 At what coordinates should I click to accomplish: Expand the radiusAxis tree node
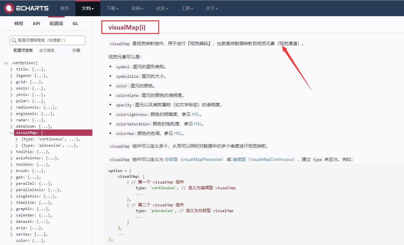pyautogui.click(x=11, y=107)
